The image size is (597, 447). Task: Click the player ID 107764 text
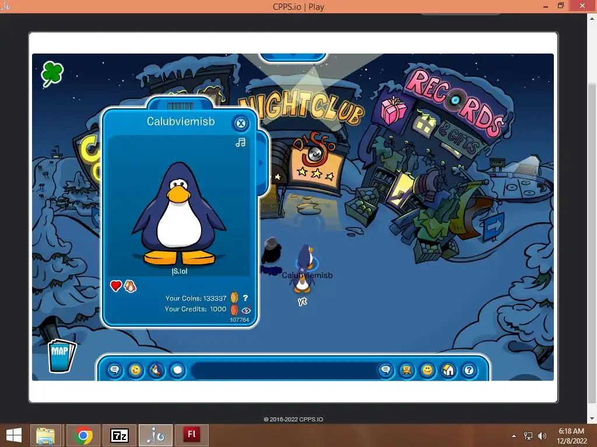coord(239,320)
